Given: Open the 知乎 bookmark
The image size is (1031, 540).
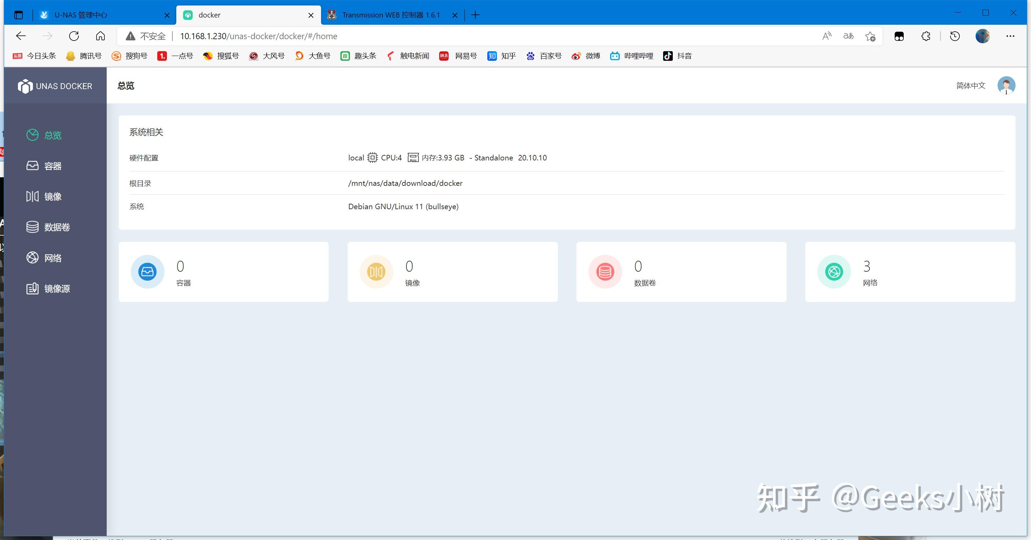Looking at the screenshot, I should click(501, 56).
